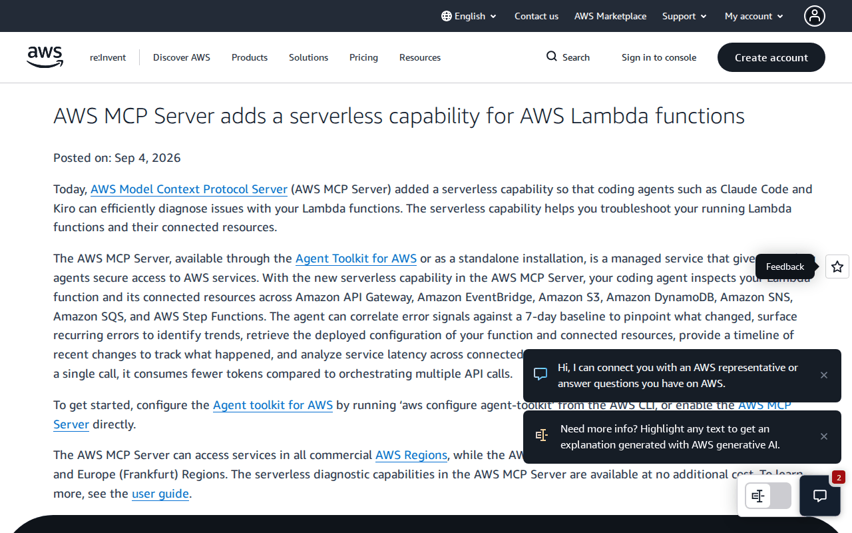Open the user guide link
This screenshot has width=852, height=533.
160,494
